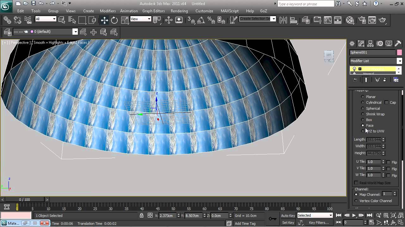Click the Select and Link chain icon
Viewport: 405px width, 227px height.
point(7,20)
